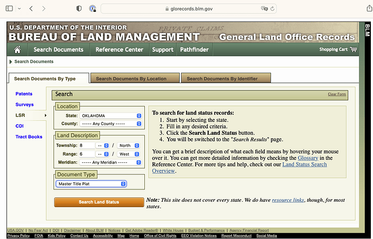
Task: Open the Kids Policy footer link
Action: [57, 236]
